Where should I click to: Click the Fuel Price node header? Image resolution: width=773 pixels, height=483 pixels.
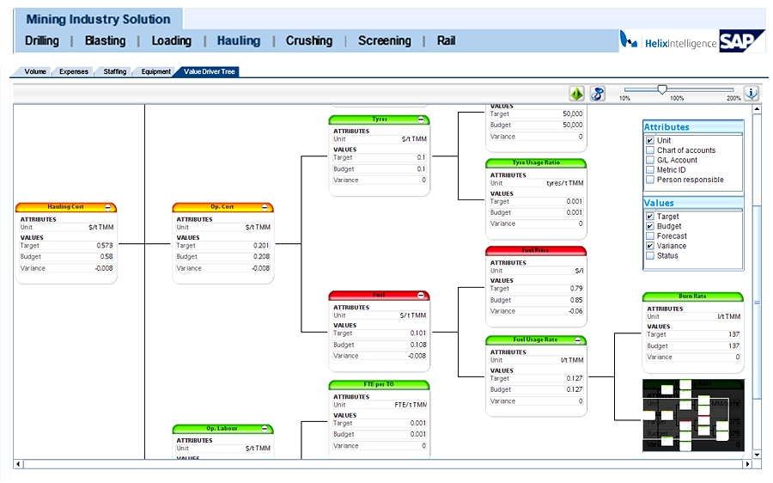[x=536, y=251]
